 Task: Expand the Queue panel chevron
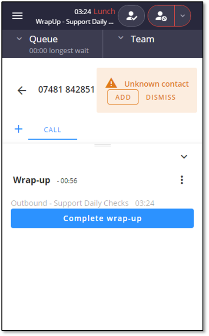point(19,39)
